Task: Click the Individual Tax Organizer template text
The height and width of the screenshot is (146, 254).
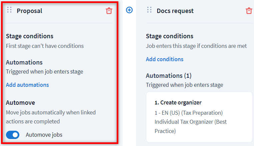Action: pos(190,122)
